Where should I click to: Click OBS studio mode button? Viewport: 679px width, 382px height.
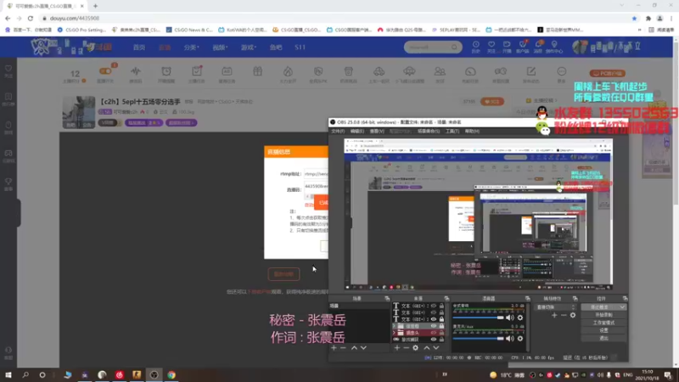point(603,323)
